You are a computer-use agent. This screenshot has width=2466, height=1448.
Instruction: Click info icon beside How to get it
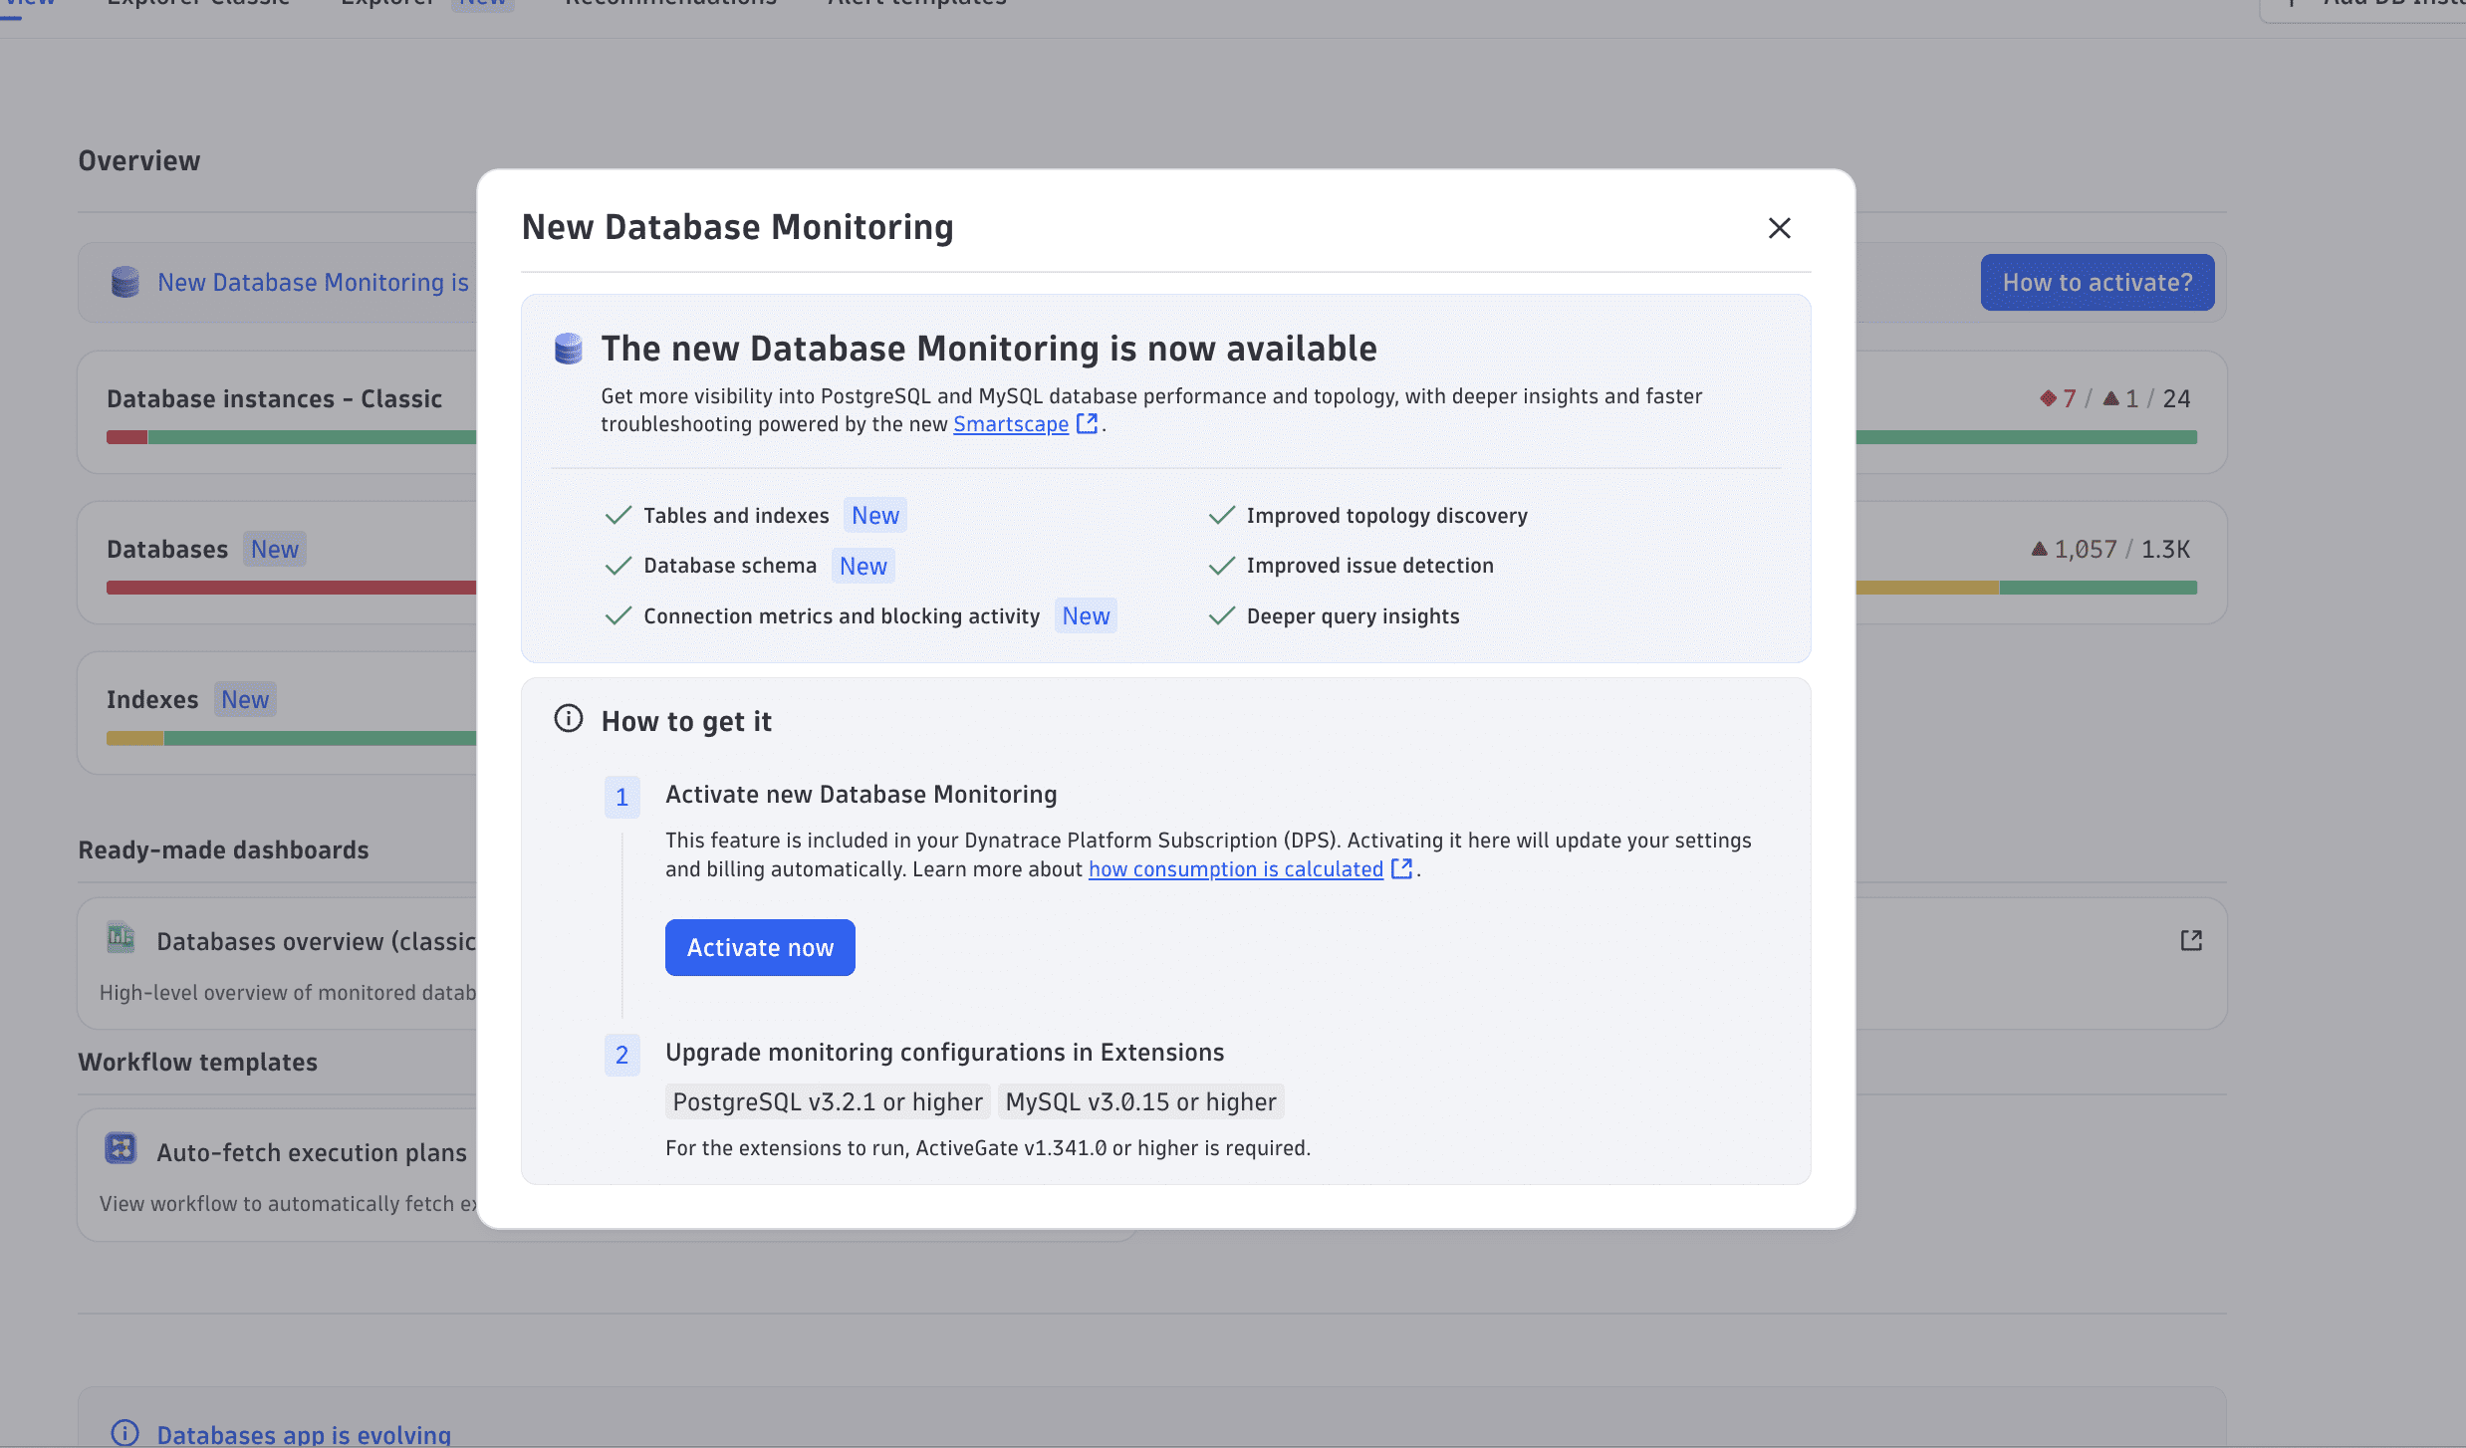click(569, 718)
